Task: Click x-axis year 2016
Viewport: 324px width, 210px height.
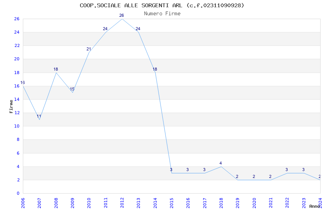Action: point(188,203)
